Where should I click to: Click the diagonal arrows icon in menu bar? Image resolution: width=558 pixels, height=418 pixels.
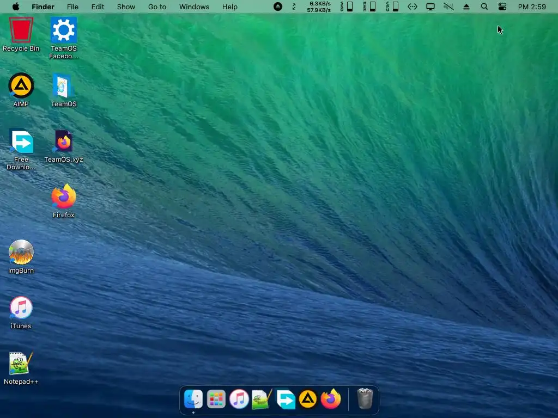click(294, 7)
